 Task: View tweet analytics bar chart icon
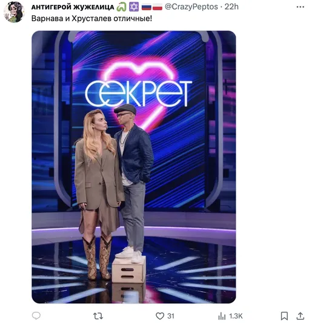(222, 316)
